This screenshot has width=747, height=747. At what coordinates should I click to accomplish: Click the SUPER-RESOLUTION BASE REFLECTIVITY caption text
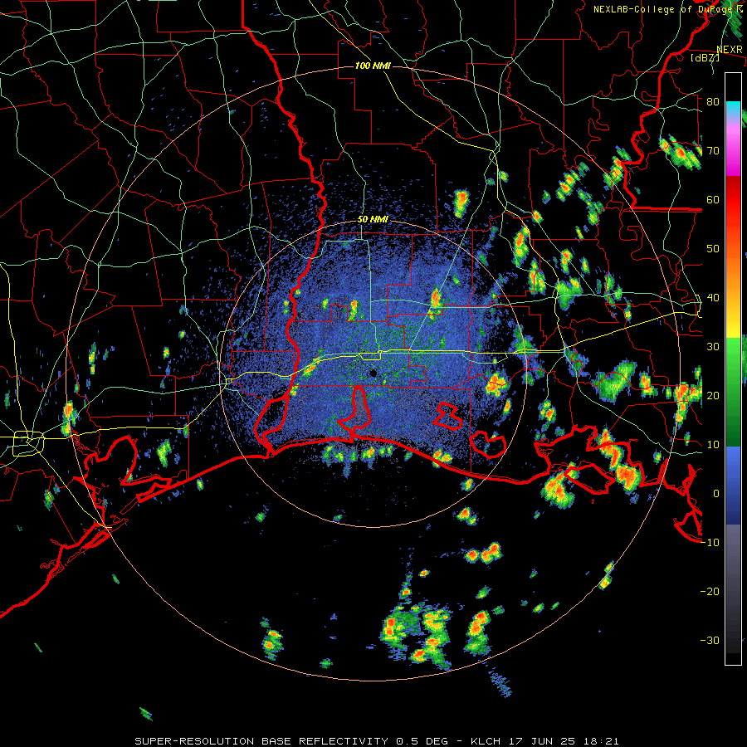261,741
